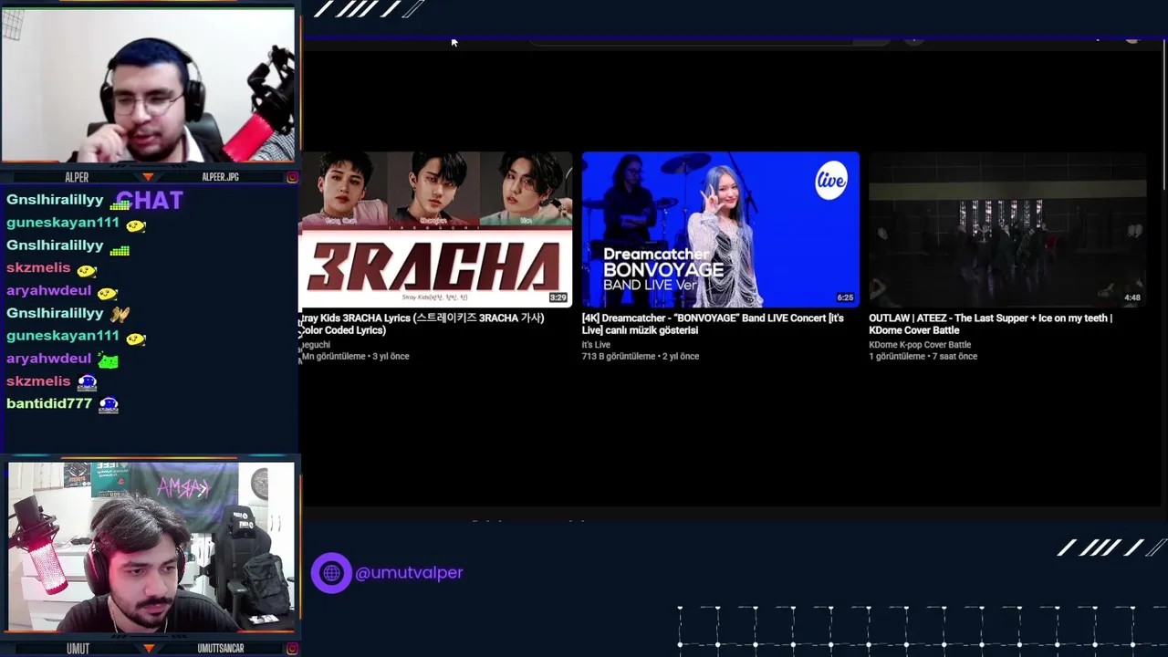Click the UMUTTSANCAR label
The height and width of the screenshot is (657, 1168).
221,649
